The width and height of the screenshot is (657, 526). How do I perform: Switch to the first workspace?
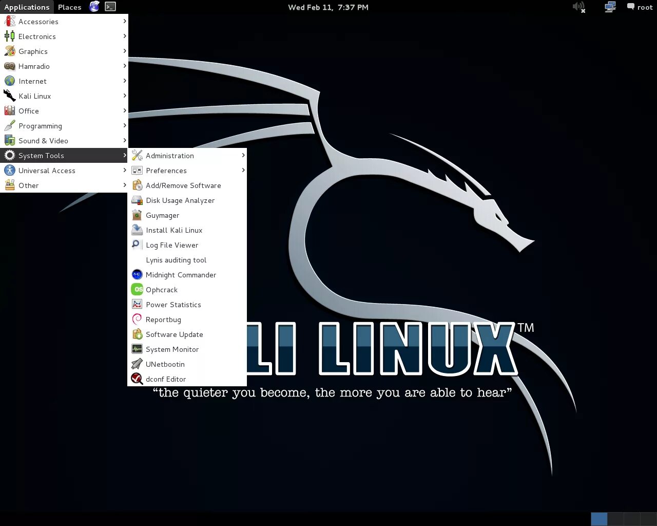(599, 519)
